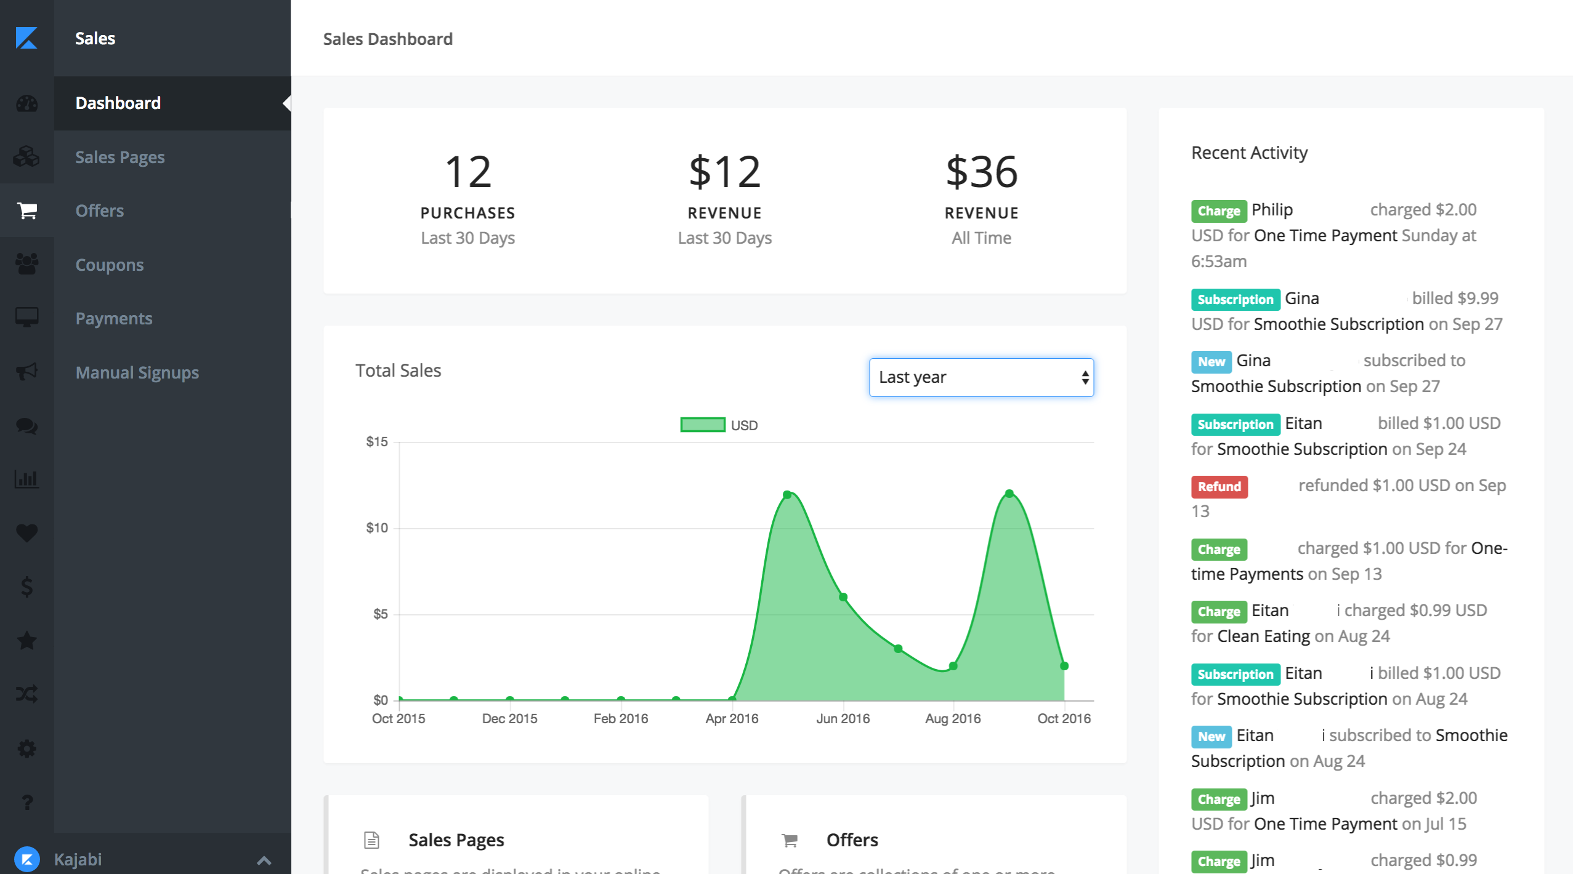Open the people group sidebar icon
This screenshot has width=1573, height=874.
tap(26, 264)
